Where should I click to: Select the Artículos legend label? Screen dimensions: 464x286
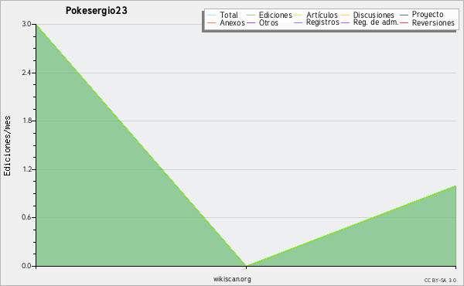[322, 15]
